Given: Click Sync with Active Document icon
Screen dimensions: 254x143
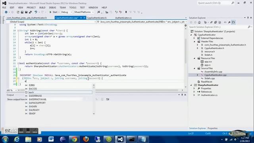Looking at the screenshot, I should click(x=211, y=22).
